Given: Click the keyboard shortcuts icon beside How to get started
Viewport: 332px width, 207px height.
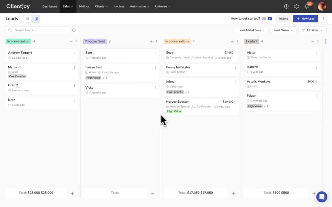Looking at the screenshot, I should [264, 18].
